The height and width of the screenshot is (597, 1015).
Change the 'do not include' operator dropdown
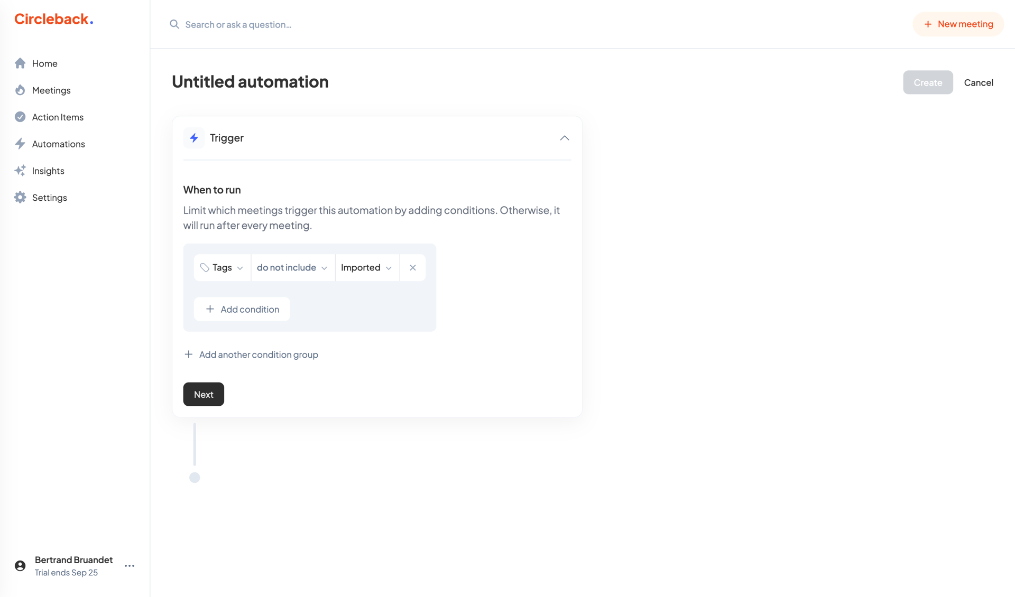pos(292,267)
